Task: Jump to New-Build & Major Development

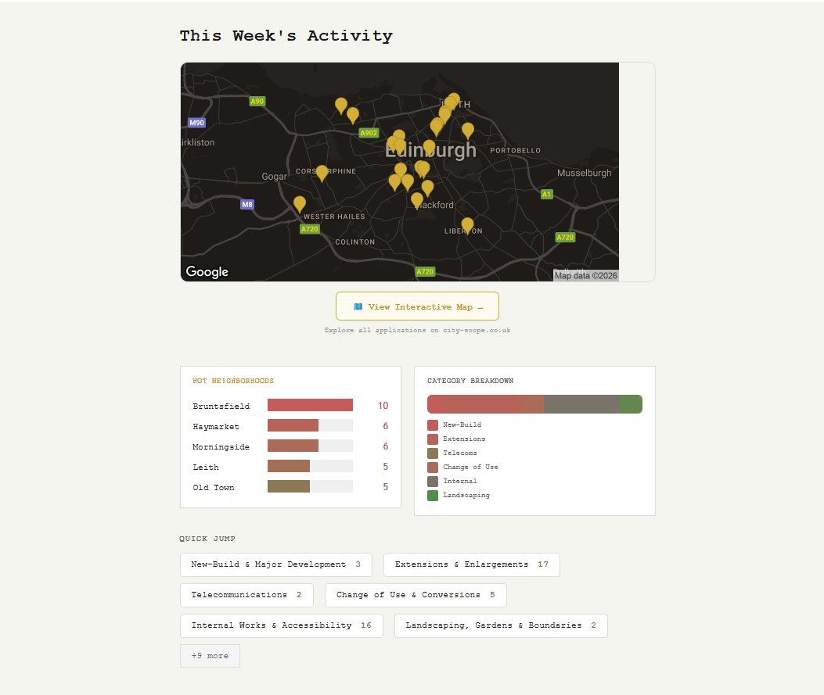Action: 276,564
